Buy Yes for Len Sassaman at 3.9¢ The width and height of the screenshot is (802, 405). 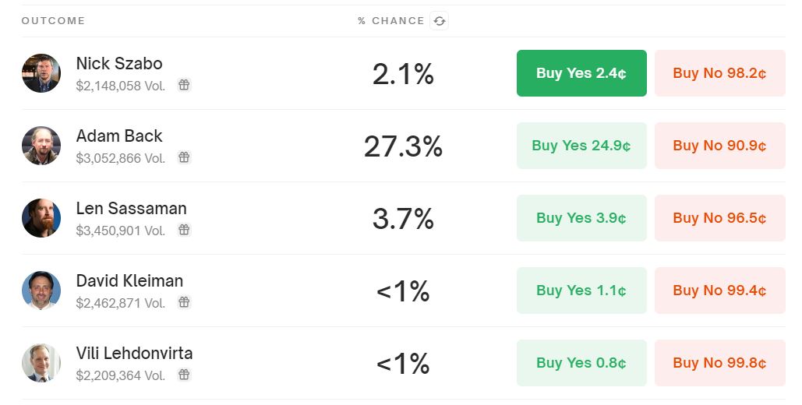581,218
